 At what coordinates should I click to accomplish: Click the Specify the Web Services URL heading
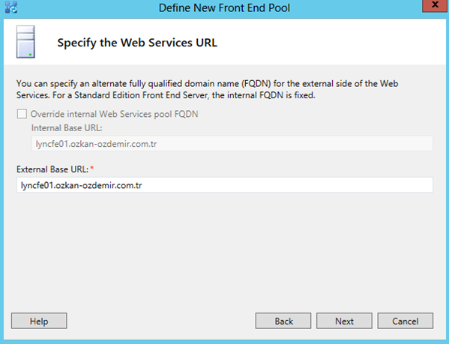pyautogui.click(x=137, y=43)
